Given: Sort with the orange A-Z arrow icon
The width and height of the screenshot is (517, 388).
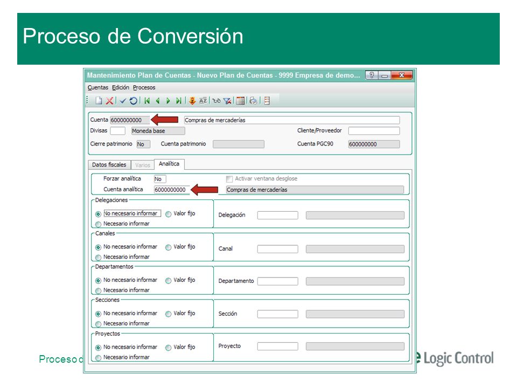Looking at the screenshot, I should 192,101.
